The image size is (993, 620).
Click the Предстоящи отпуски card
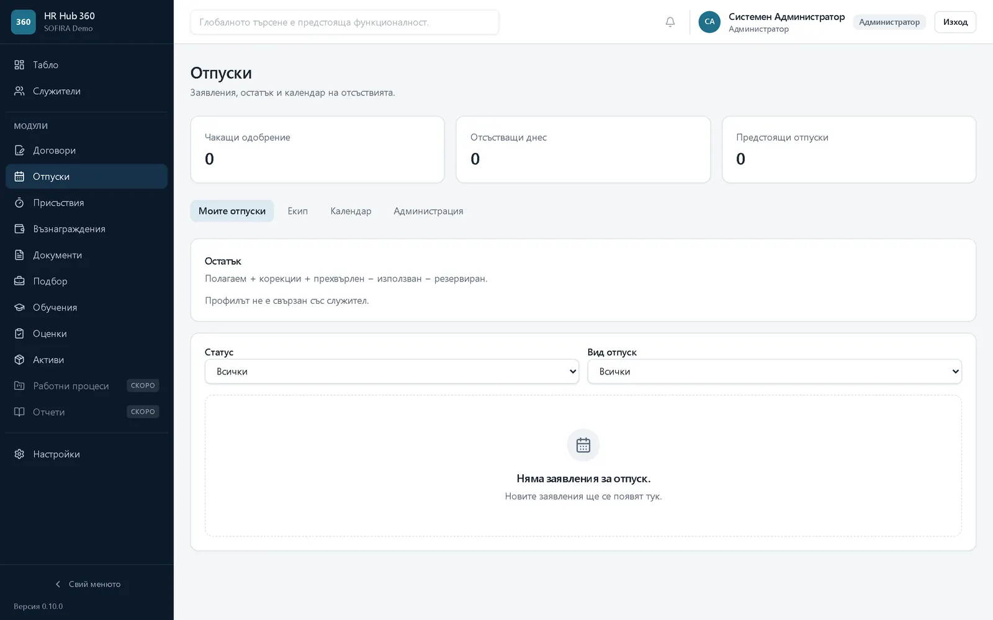(849, 149)
